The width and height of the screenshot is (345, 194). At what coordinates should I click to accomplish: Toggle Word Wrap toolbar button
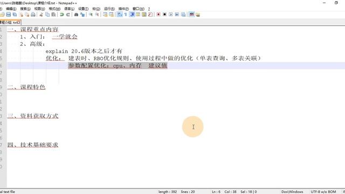pos(120,15)
